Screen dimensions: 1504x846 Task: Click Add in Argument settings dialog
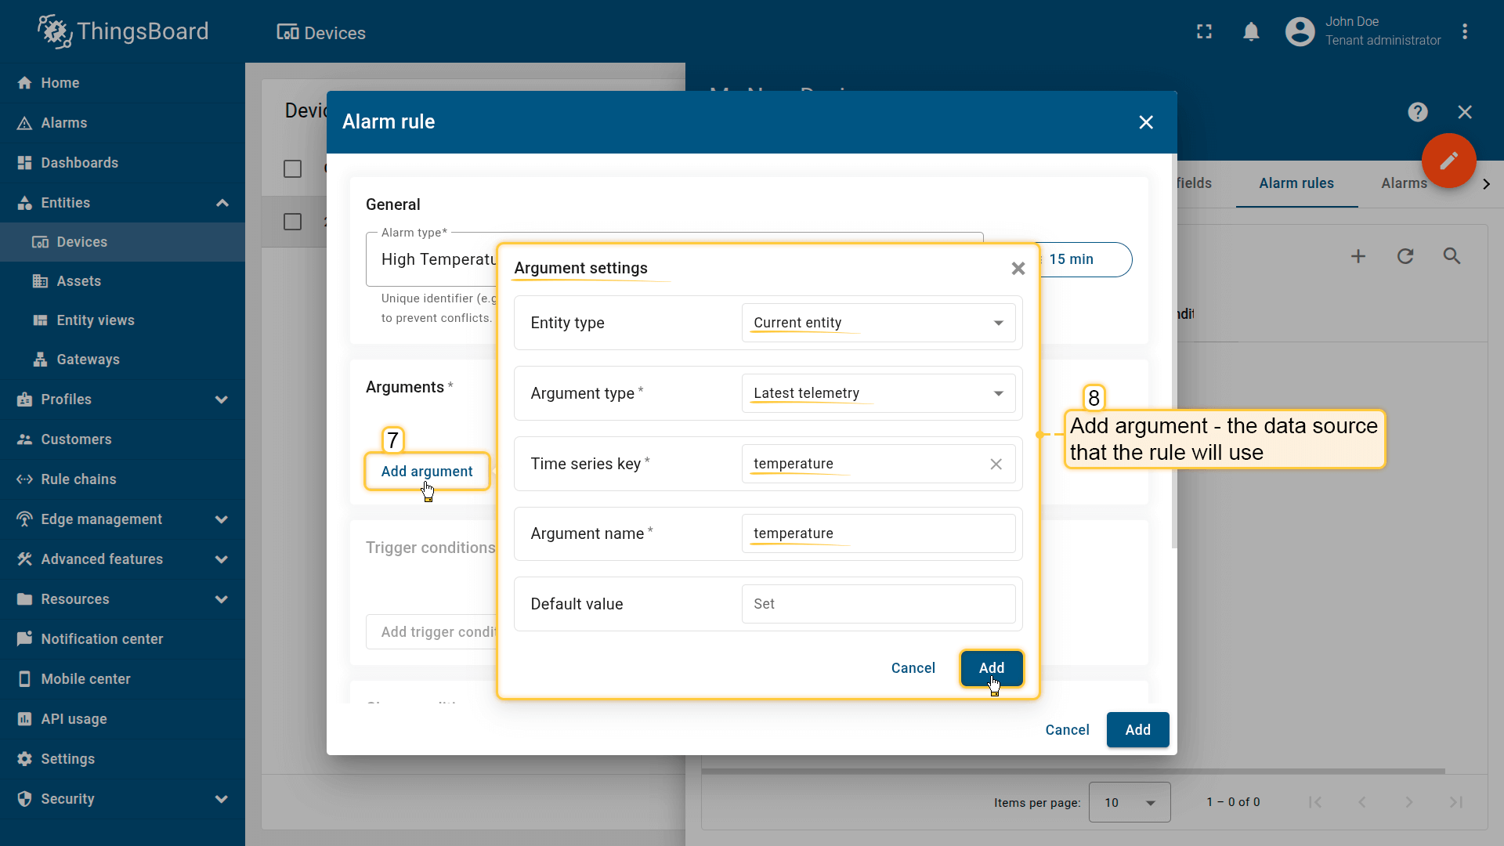click(x=991, y=668)
